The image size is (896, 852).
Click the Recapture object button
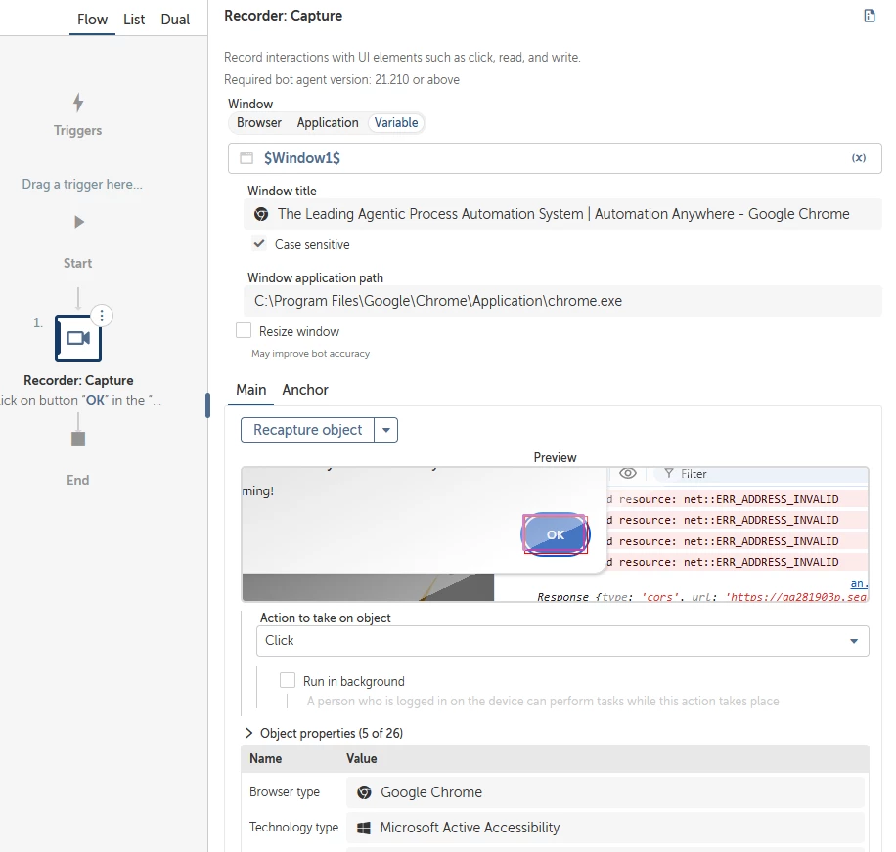point(307,430)
